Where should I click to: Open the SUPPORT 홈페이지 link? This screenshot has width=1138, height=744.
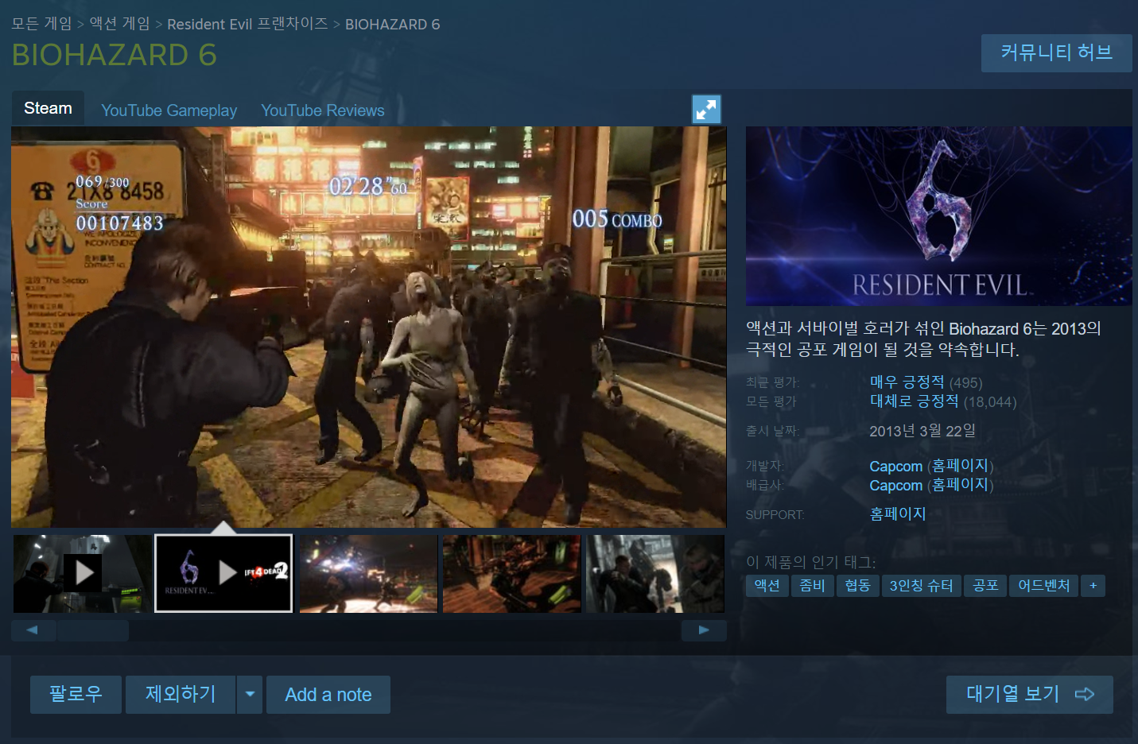(898, 514)
